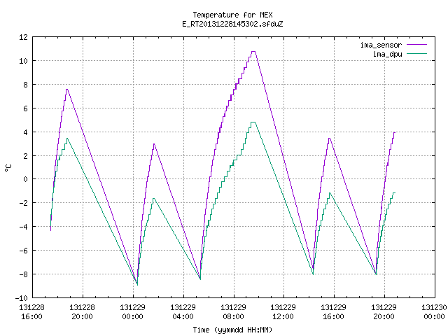Click the y-axis label 2
The height and width of the screenshot is (336, 448).
click(x=26, y=156)
